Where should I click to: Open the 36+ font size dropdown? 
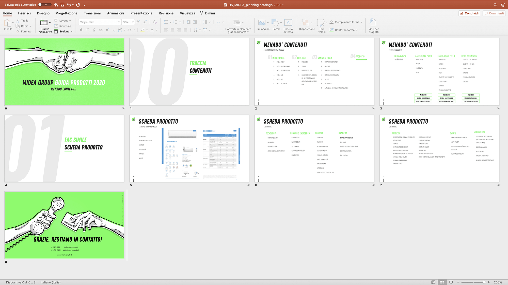point(133,22)
